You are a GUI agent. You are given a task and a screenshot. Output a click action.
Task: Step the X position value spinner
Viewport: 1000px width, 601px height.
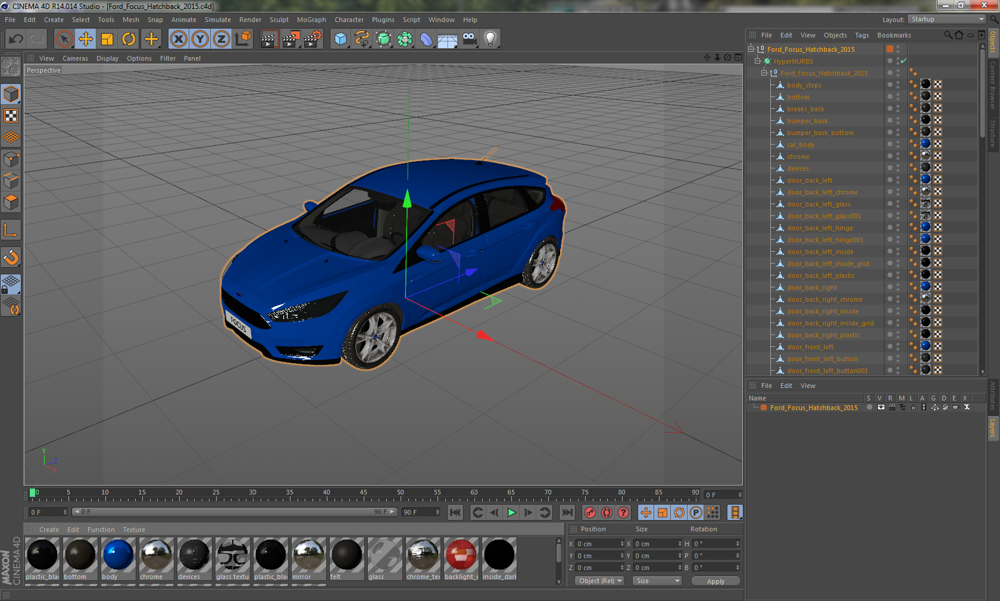click(622, 544)
